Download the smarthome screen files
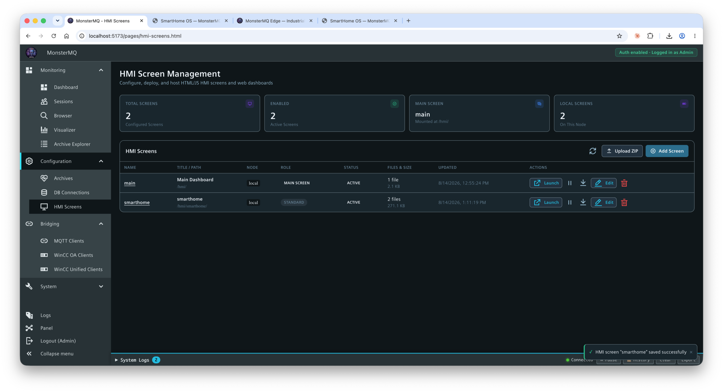 pyautogui.click(x=583, y=202)
